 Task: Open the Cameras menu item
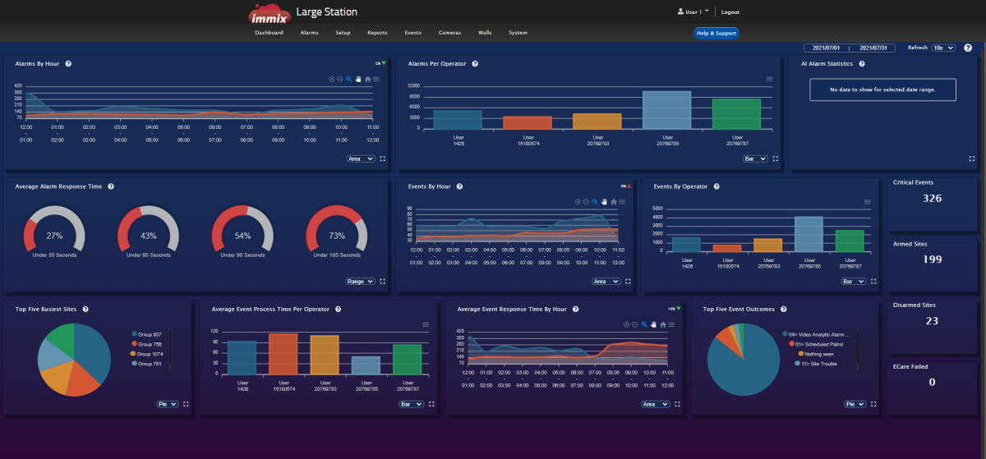[x=449, y=33]
